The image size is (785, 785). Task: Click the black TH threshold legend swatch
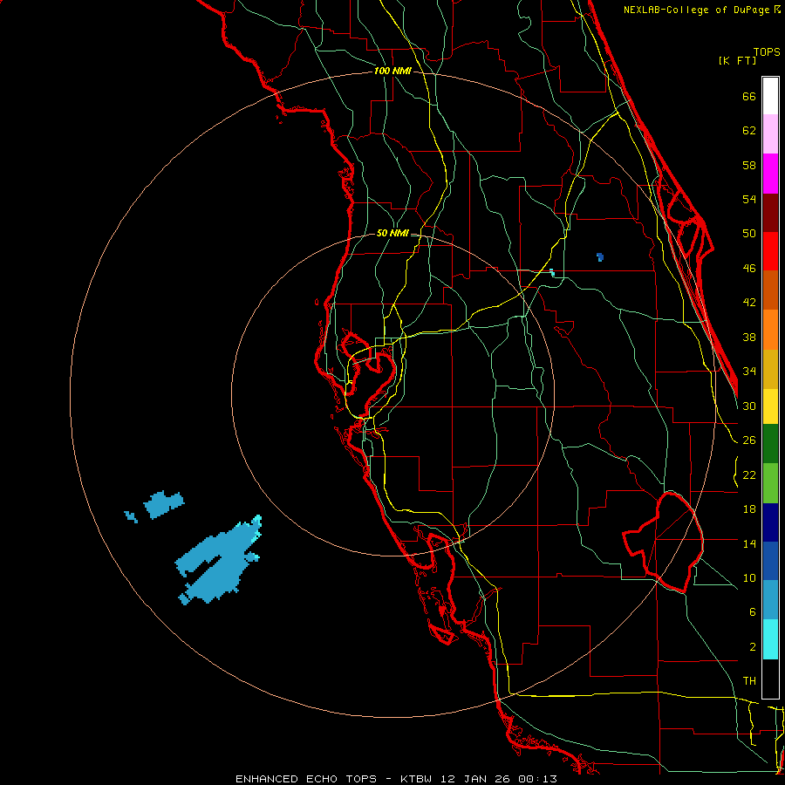coord(770,679)
